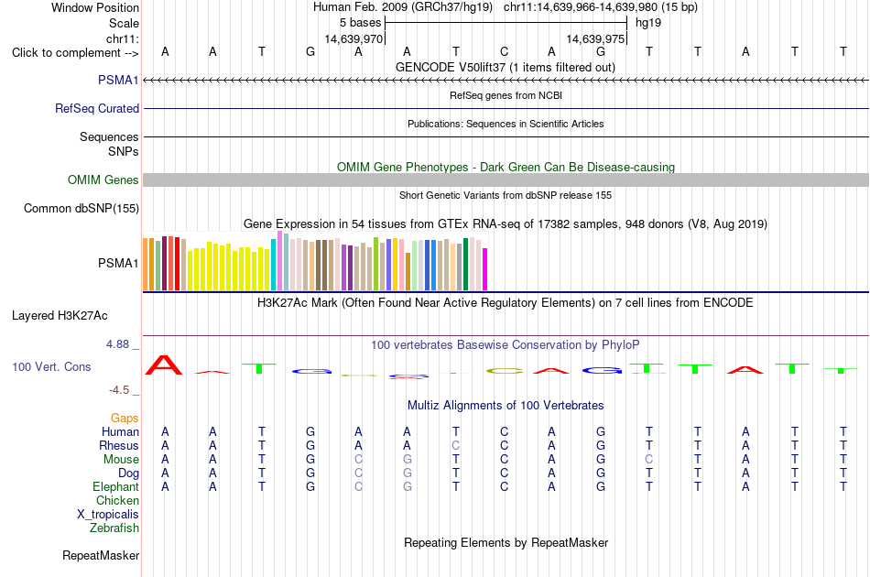
Task: Select the Chicken species label
Action: click(x=117, y=500)
